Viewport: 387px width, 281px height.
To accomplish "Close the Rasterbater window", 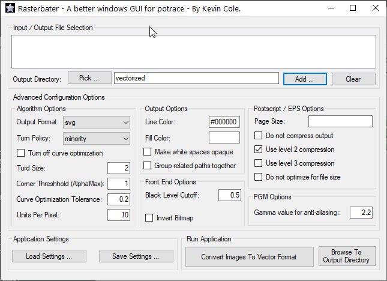I will 376,8.
